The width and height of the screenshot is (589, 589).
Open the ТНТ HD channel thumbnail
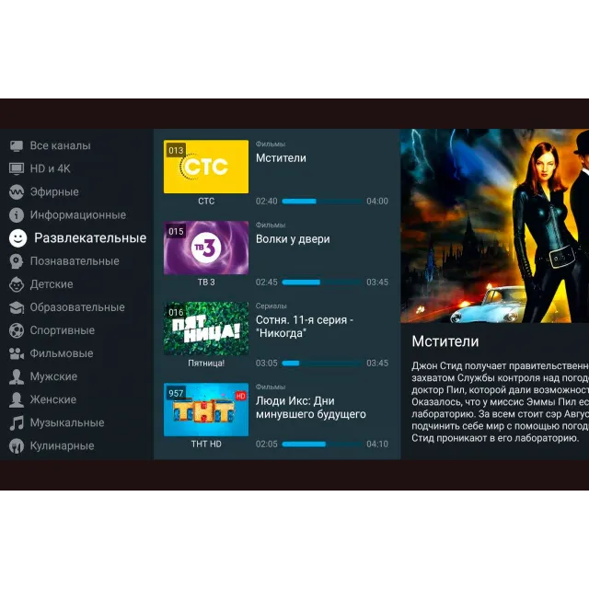point(206,410)
